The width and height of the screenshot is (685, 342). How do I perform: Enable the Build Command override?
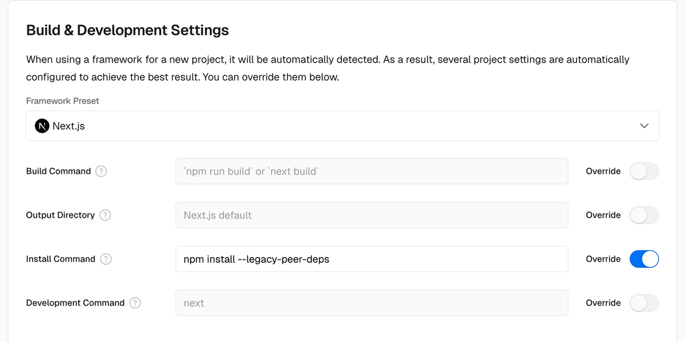pos(644,171)
